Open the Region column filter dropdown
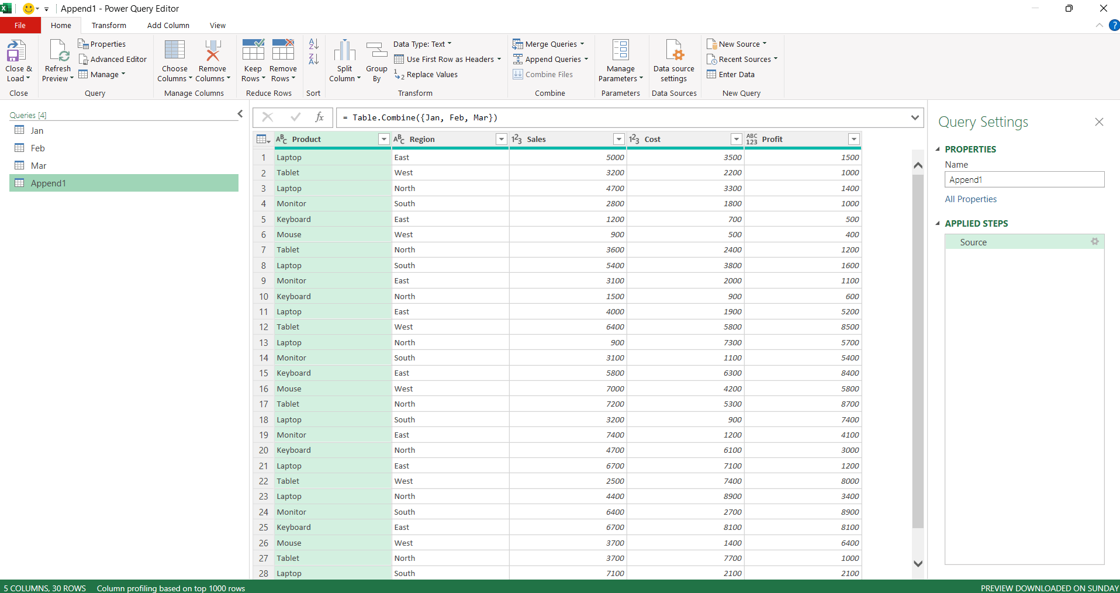This screenshot has height=593, width=1120. coord(502,139)
